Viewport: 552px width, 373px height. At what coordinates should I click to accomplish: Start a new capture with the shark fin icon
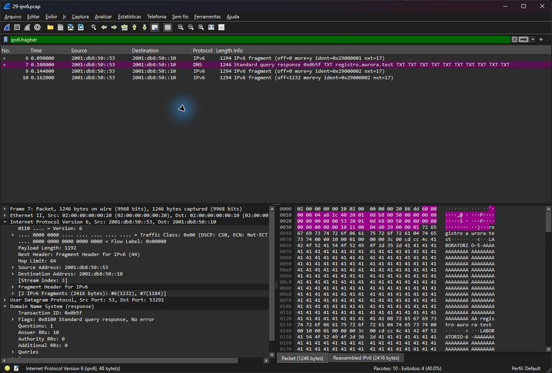pyautogui.click(x=7, y=27)
